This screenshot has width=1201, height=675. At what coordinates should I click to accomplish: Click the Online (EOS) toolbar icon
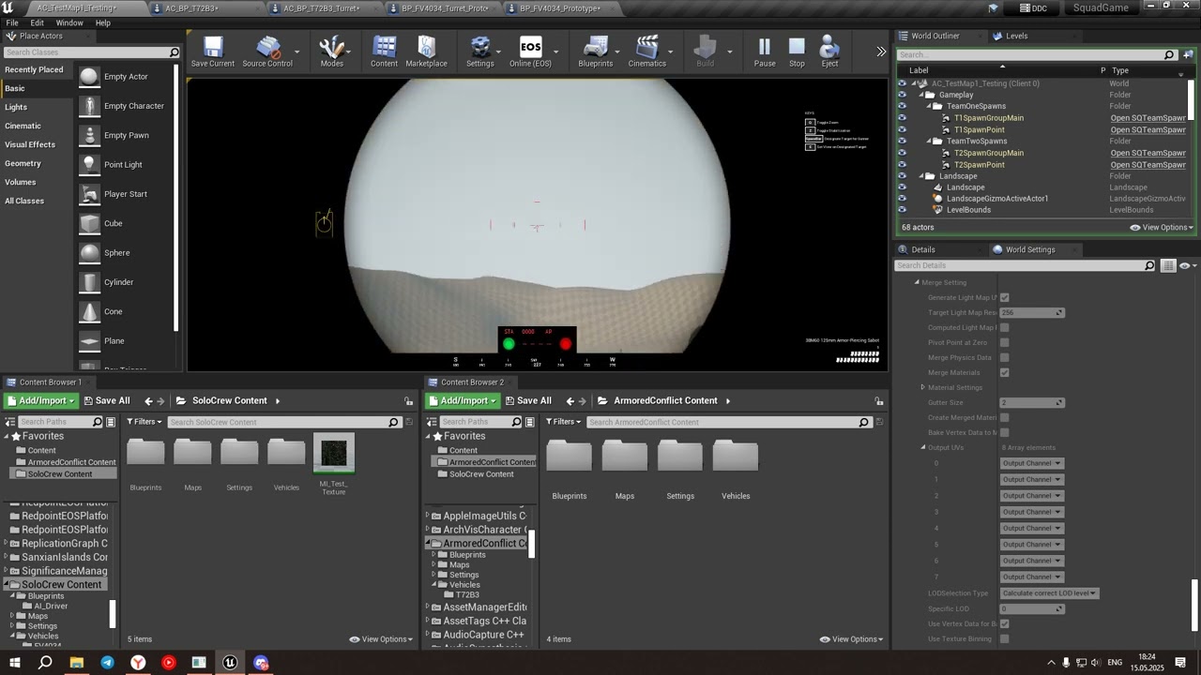point(530,52)
